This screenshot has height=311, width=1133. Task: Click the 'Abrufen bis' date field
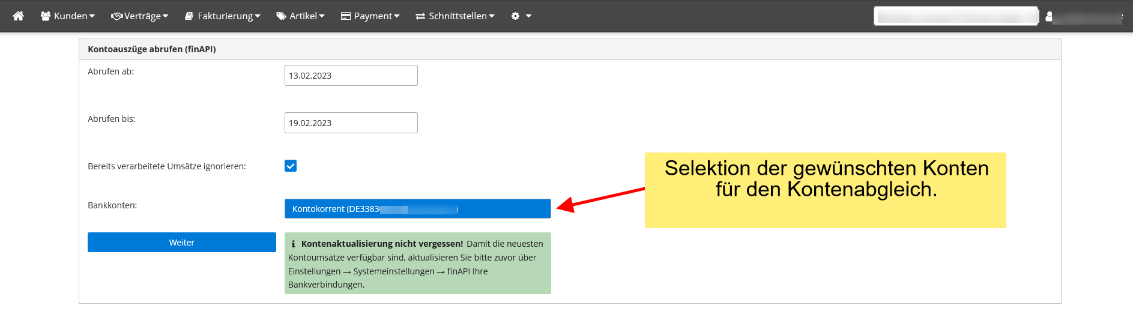pyautogui.click(x=351, y=123)
